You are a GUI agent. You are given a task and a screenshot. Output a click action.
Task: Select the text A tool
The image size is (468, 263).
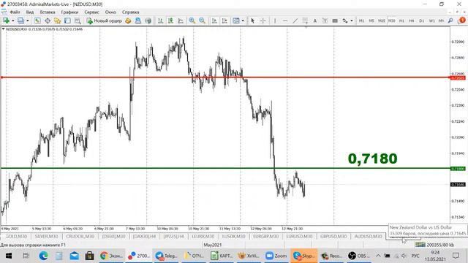[315, 20]
